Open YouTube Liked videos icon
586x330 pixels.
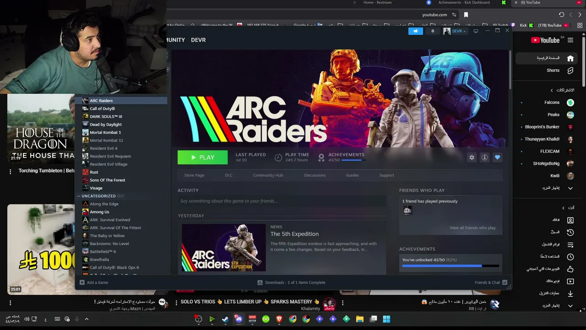pyautogui.click(x=570, y=269)
